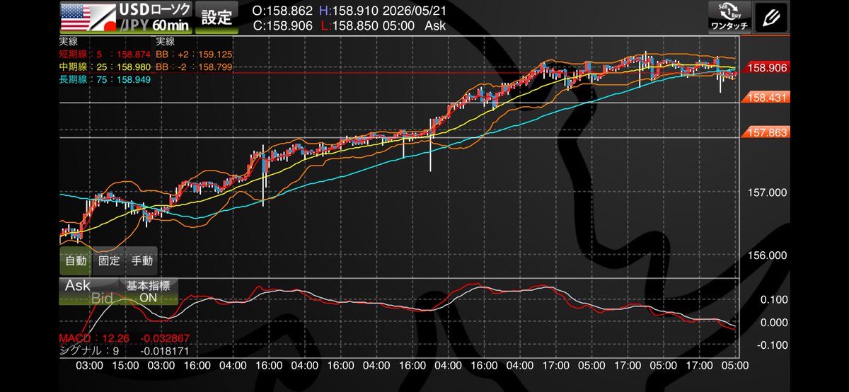Click the -0.100 MACD axis label

pos(772,345)
